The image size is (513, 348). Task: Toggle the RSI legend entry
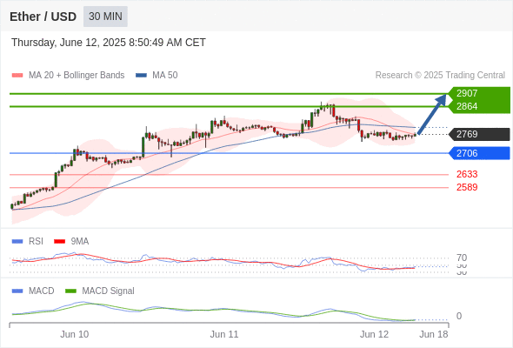28,241
